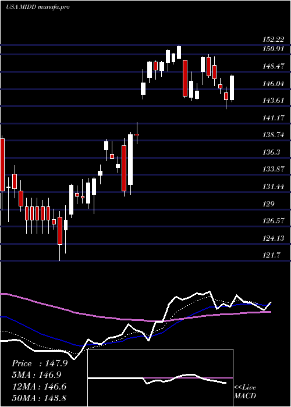The width and height of the screenshot is (291, 407).
Task: Click the 50MA : 143.8 readout
Action: click(x=39, y=398)
